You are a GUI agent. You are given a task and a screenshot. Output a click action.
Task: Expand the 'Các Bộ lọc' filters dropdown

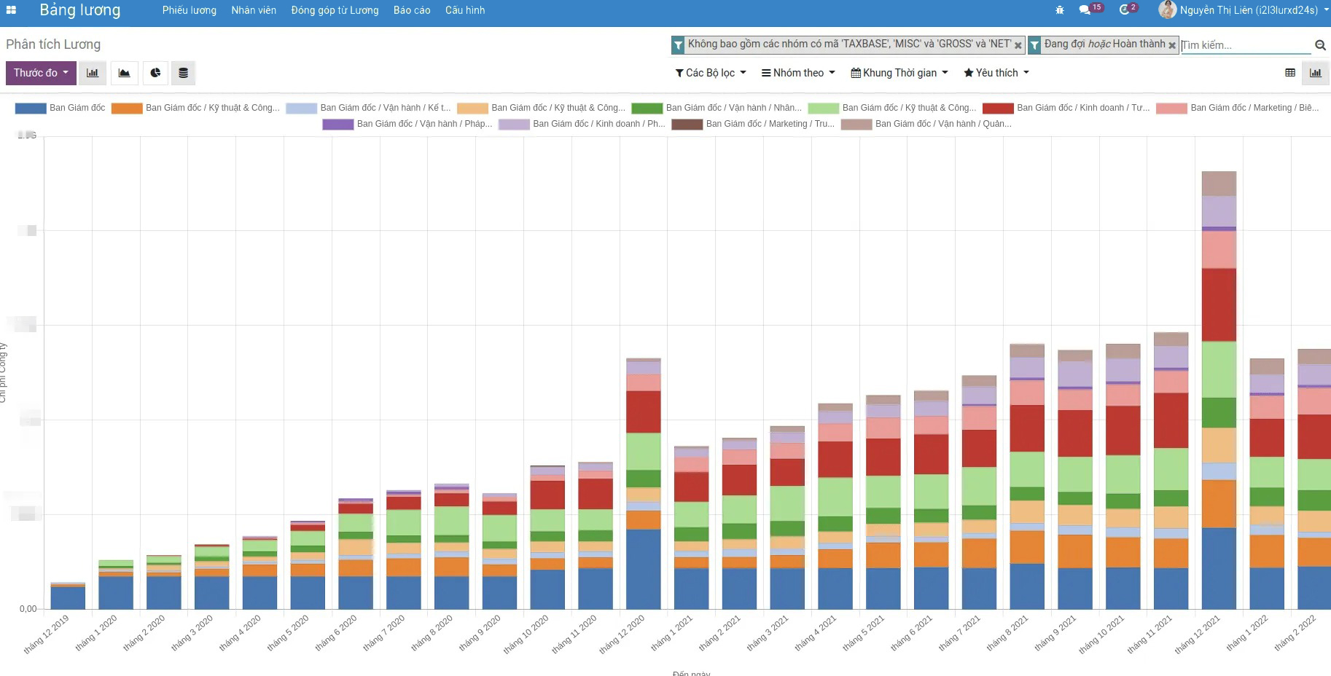pyautogui.click(x=711, y=73)
